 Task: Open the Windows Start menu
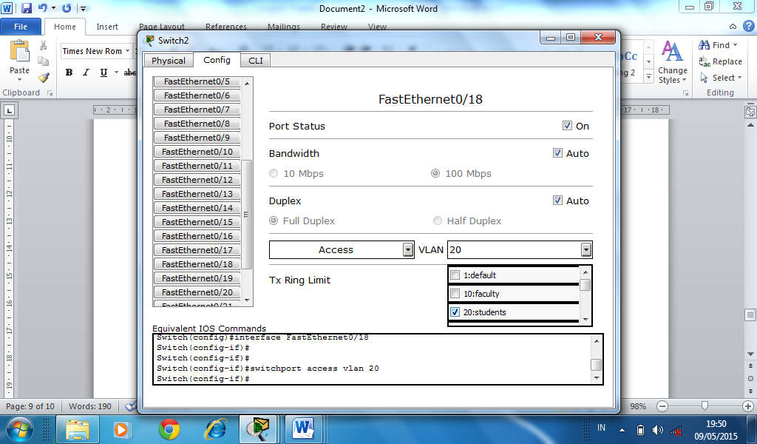coord(20,429)
